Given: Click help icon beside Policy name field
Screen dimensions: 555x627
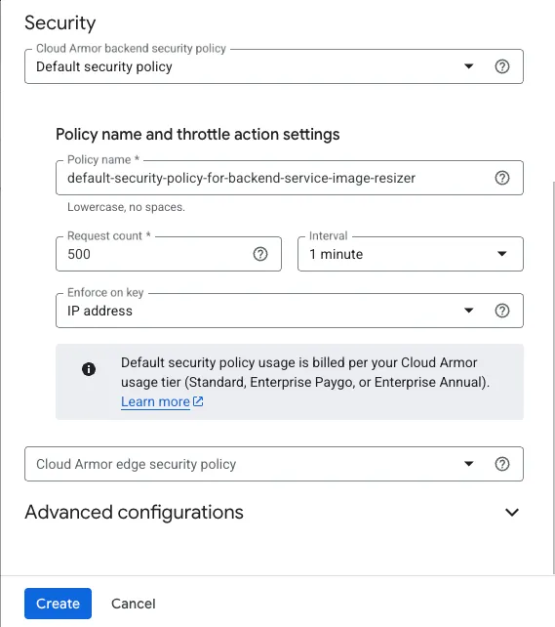Looking at the screenshot, I should pyautogui.click(x=502, y=178).
